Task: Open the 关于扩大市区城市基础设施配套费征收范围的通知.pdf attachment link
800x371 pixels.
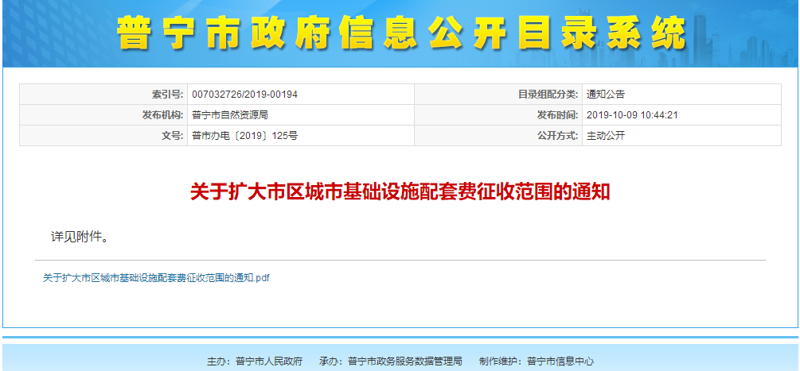Action: point(156,278)
